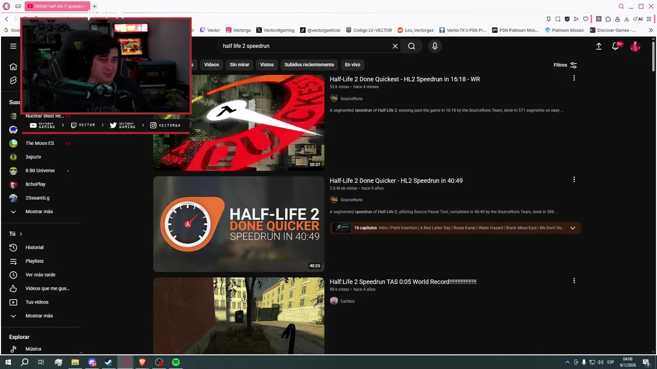The image size is (657, 369).
Task: Go back with the browser arrow
Action: 6,19
